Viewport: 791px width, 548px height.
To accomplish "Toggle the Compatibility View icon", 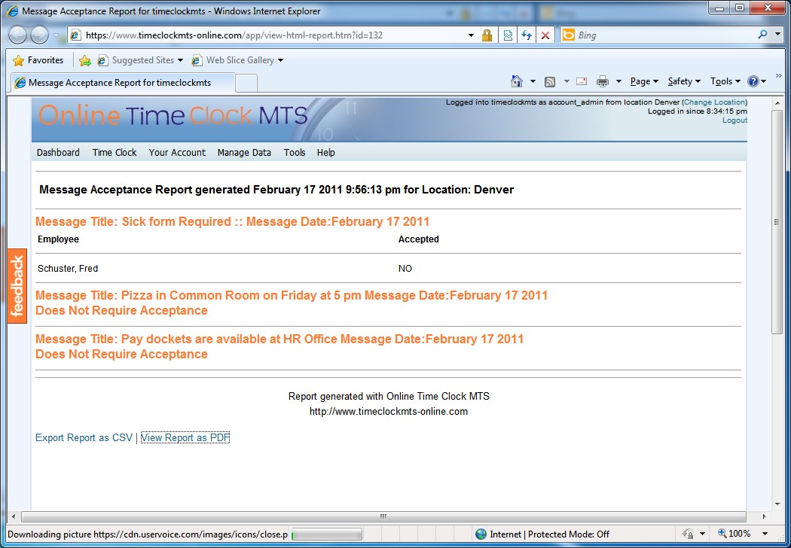I will click(x=508, y=35).
